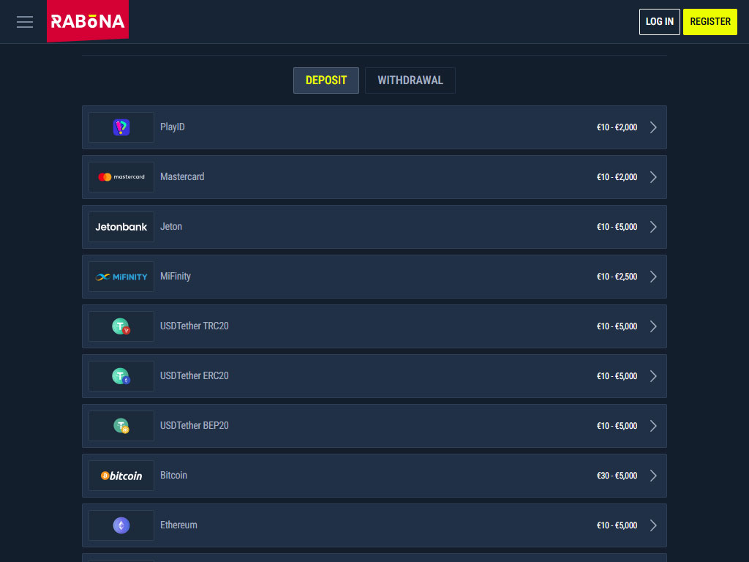Click the yellow Register button

point(710,22)
